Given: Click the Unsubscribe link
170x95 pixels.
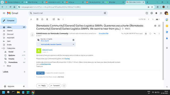Looking at the screenshot, I should point(104,34).
